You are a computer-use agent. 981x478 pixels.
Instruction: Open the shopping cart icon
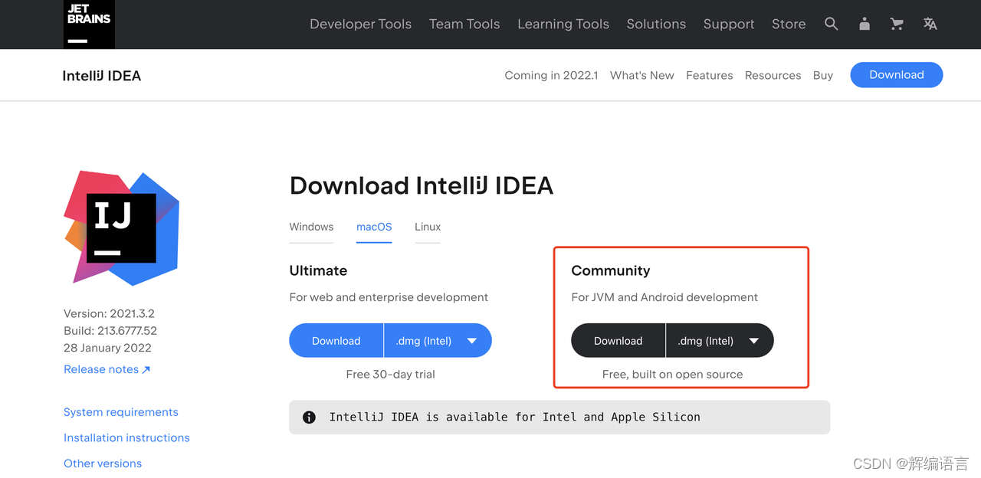pyautogui.click(x=897, y=24)
